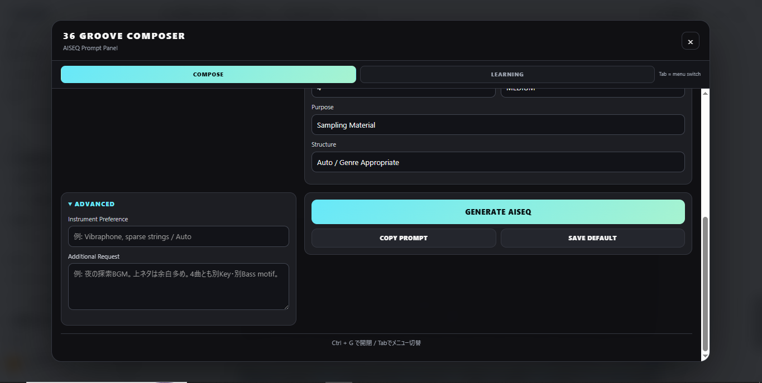
Task: Click the Additional Request text area
Action: coord(179,287)
